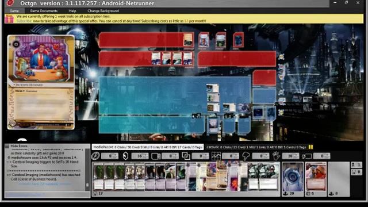Click the face-down blue card in top red row
This screenshot has height=207, width=368.
(x=239, y=40)
